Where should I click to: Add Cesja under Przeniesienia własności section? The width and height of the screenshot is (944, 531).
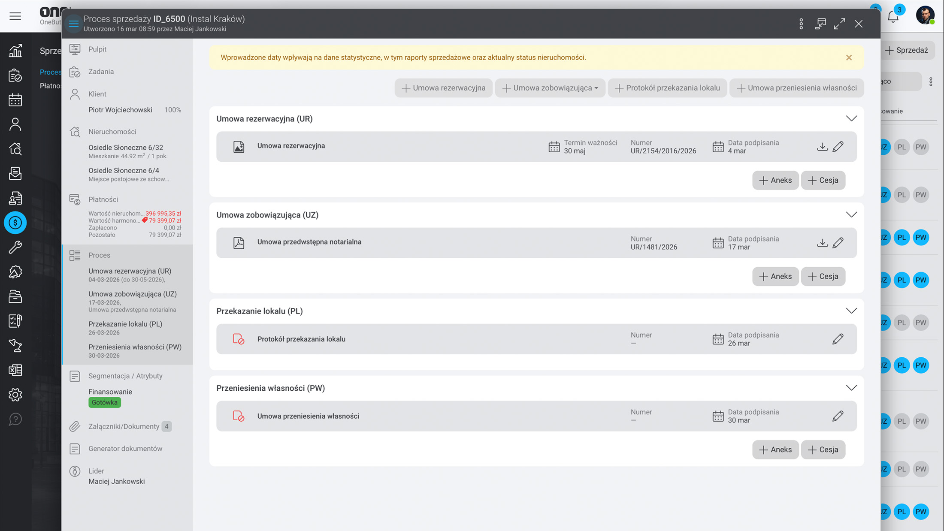point(823,450)
